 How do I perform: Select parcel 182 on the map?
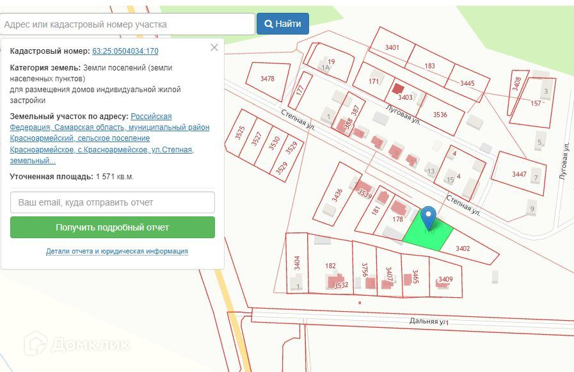330,266
